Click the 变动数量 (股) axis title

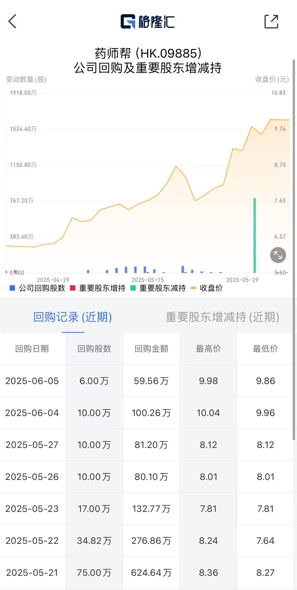click(x=26, y=79)
